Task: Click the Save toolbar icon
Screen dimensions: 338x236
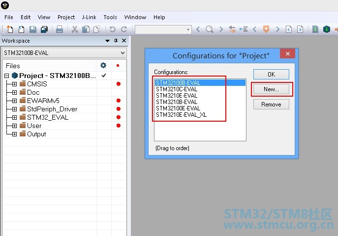Action: pos(33,29)
